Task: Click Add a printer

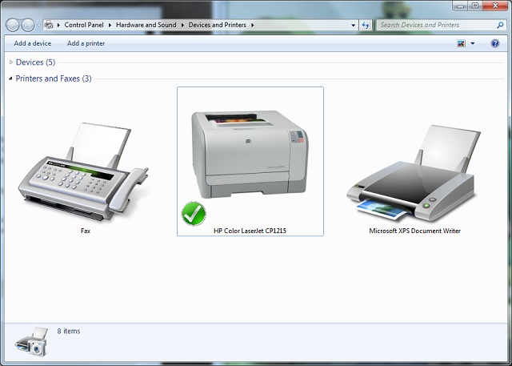Action: pos(86,43)
